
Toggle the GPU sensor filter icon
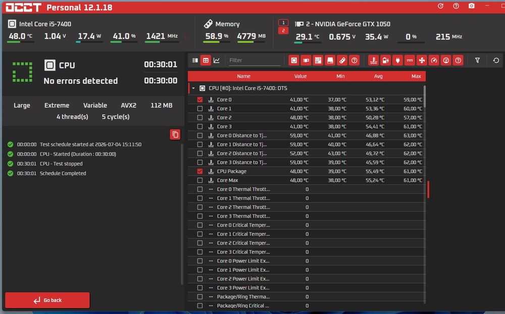click(306, 60)
